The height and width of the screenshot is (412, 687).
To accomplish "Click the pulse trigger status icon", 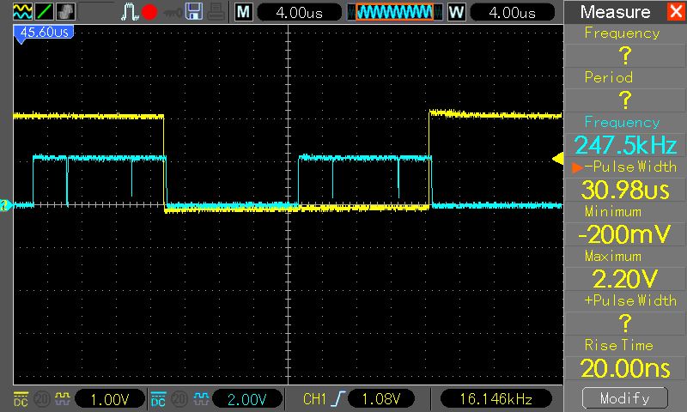I will click(129, 12).
